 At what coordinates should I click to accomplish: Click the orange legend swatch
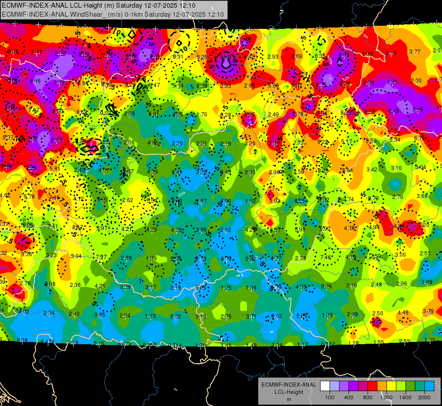tap(382, 386)
